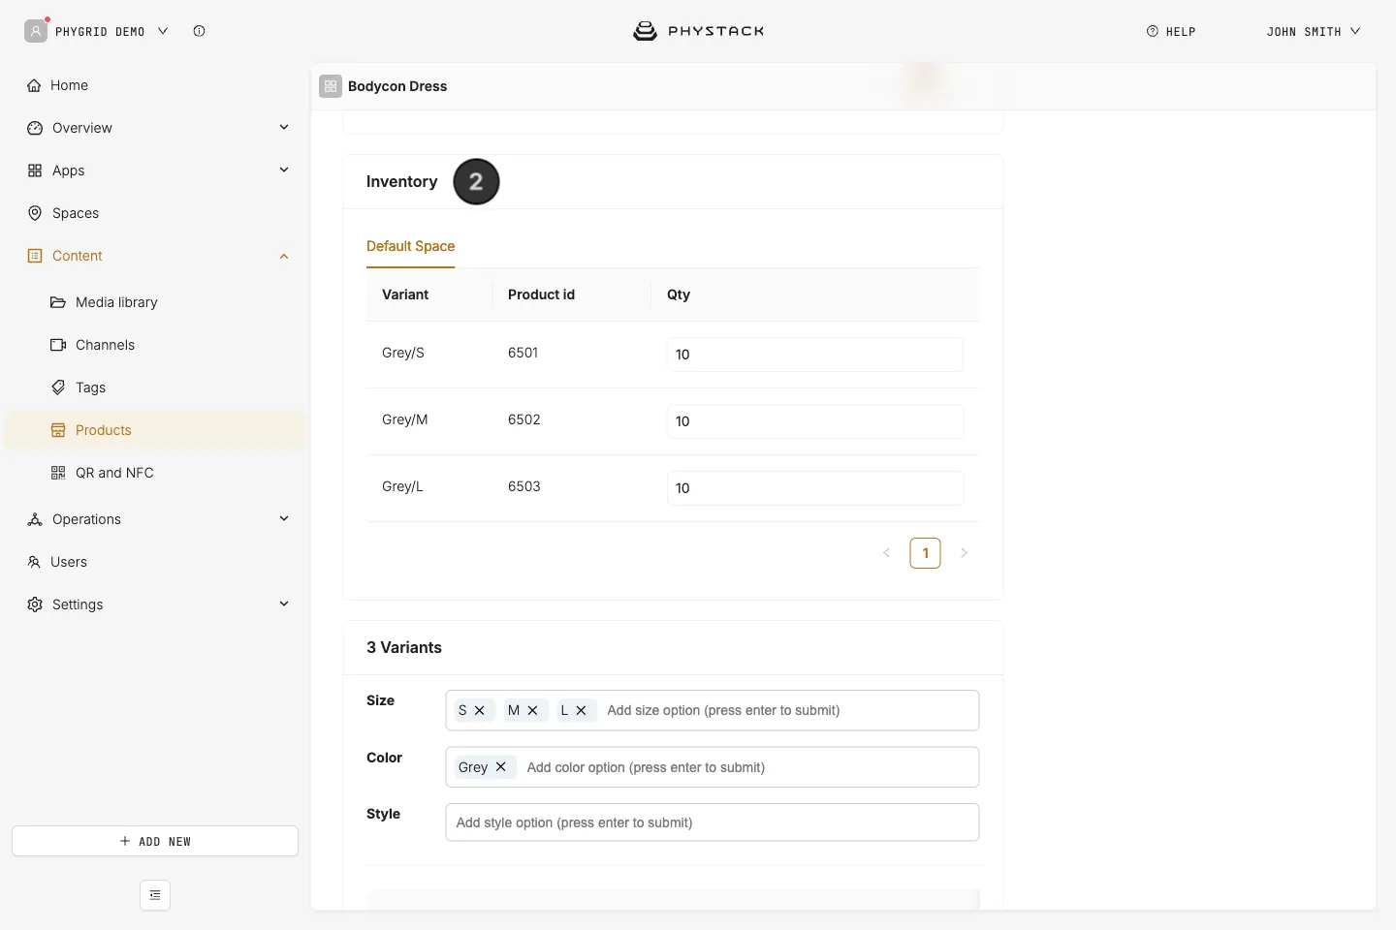Toggle the sidebar collapse icon button
This screenshot has height=930, width=1396.
tap(155, 895)
